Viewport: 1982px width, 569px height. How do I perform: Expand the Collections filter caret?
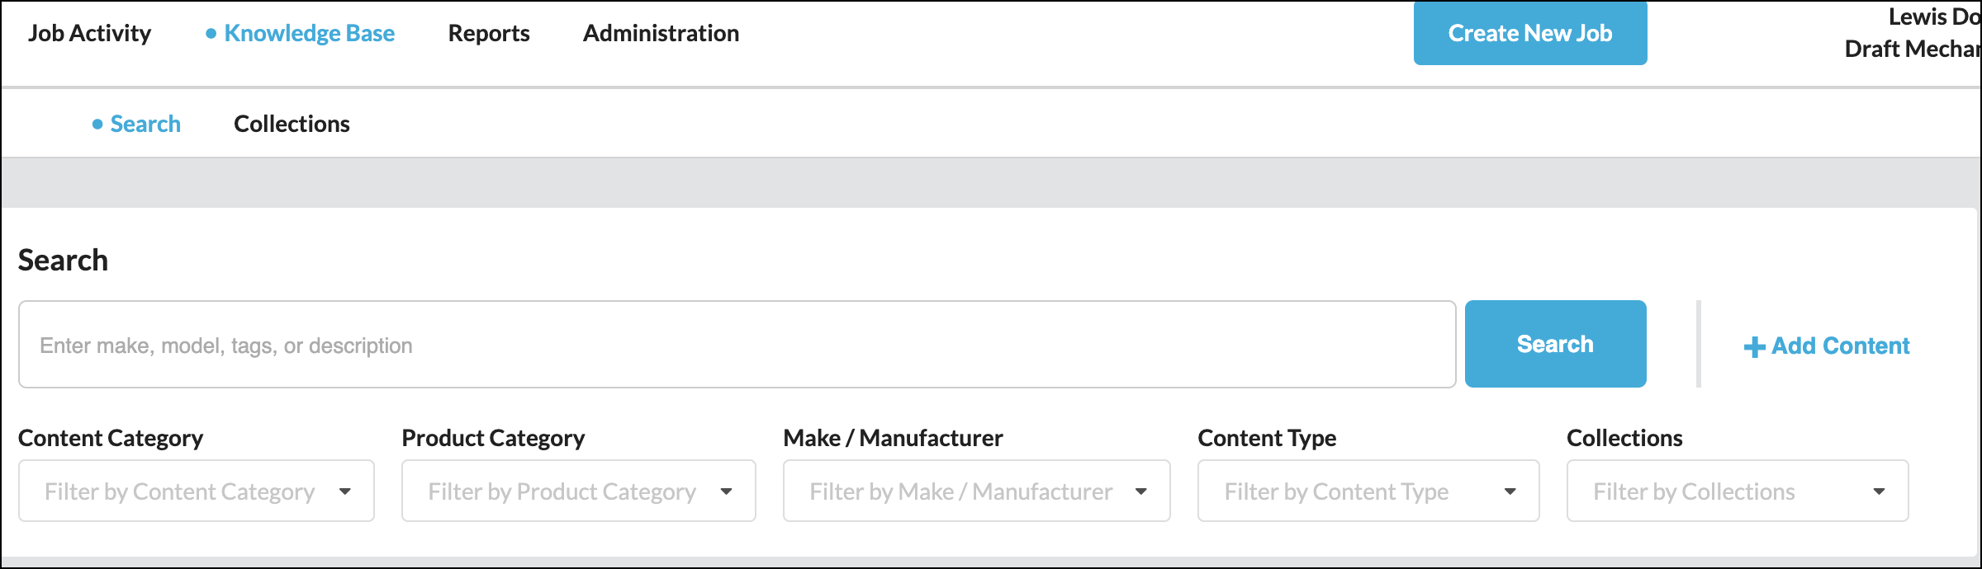pos(1880,491)
